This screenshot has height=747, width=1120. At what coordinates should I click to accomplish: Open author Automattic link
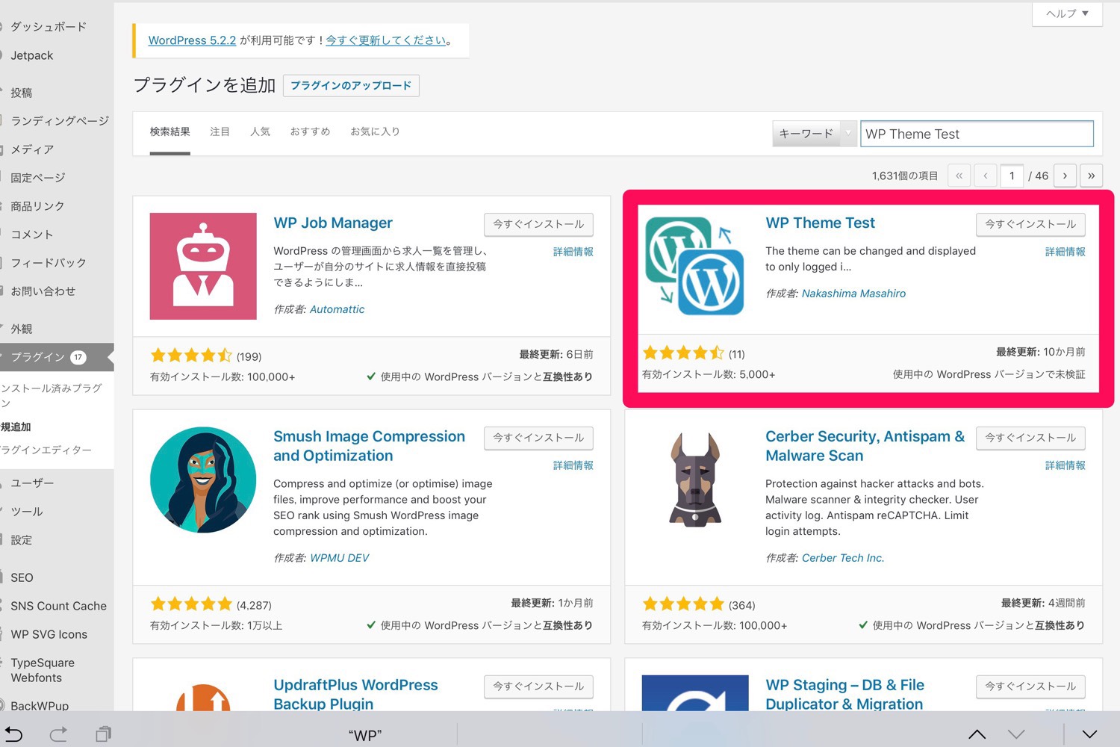tap(337, 309)
